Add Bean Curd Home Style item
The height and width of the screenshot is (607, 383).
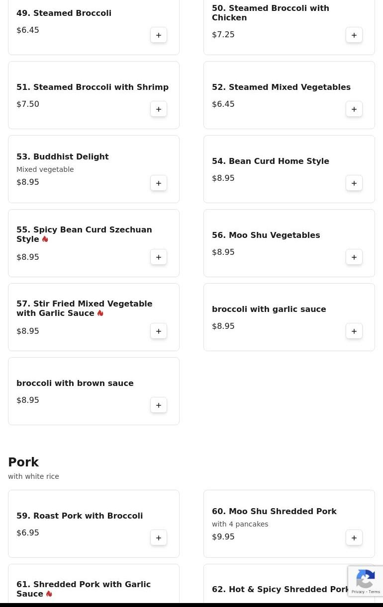(354, 183)
